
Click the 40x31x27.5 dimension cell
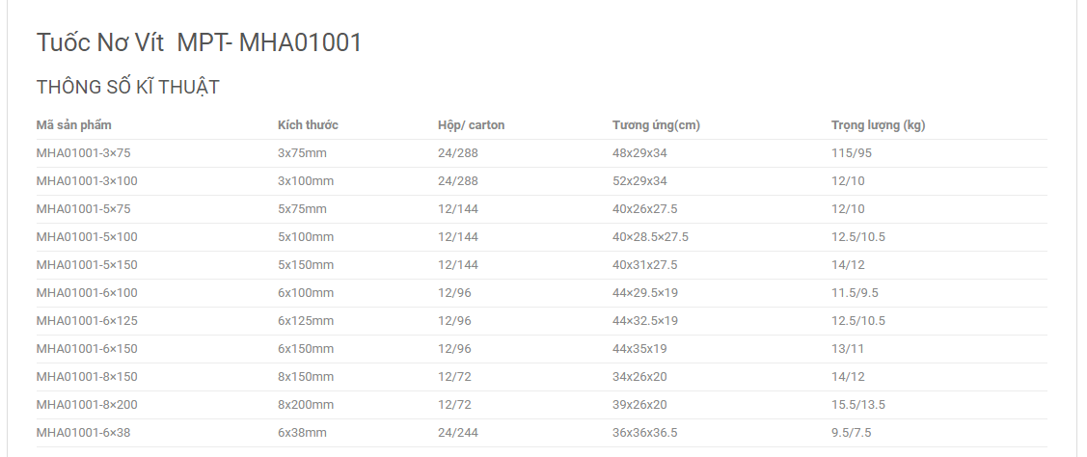[x=645, y=265]
